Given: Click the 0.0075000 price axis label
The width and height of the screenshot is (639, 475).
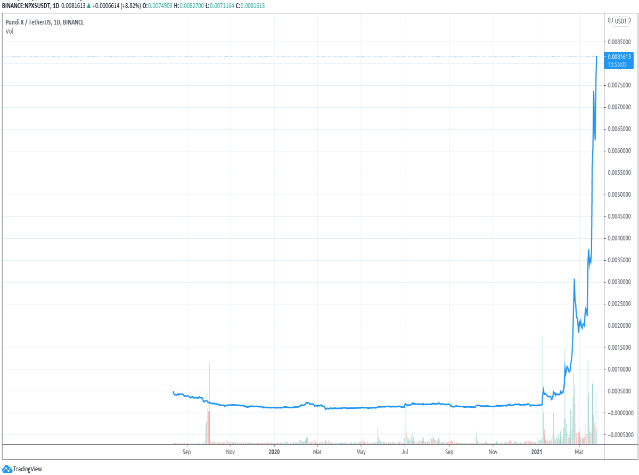Looking at the screenshot, I should [619, 85].
